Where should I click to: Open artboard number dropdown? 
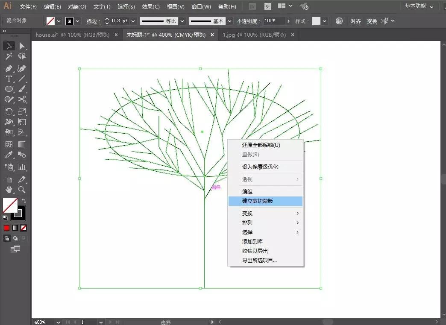pos(101,322)
